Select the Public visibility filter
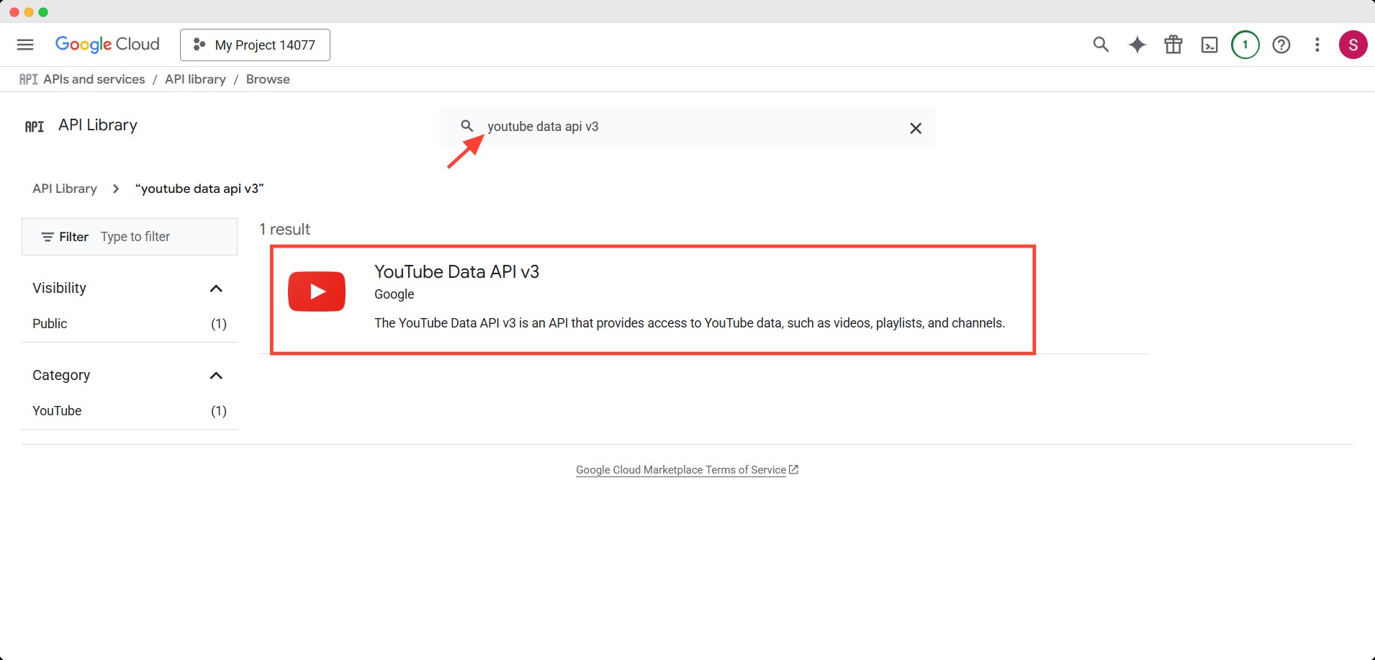The image size is (1375, 660). pos(49,323)
